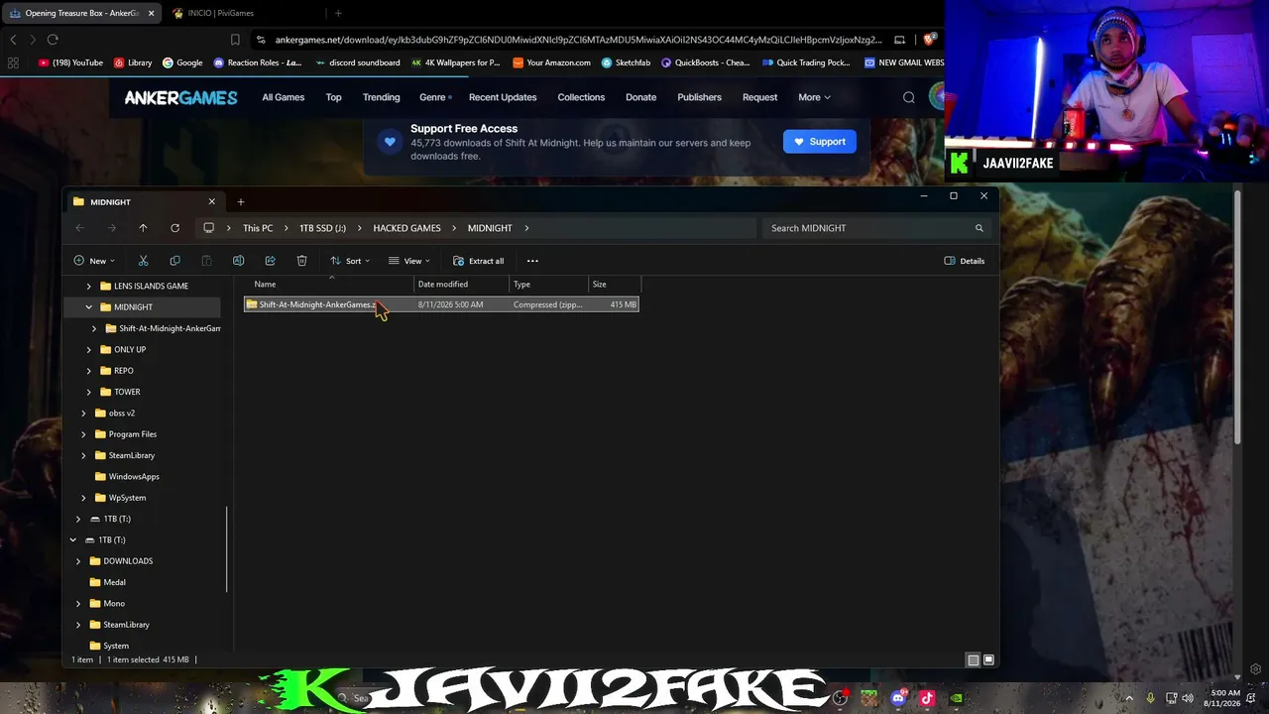The width and height of the screenshot is (1269, 714).
Task: Click the browser address bar URL
Action: (x=578, y=40)
